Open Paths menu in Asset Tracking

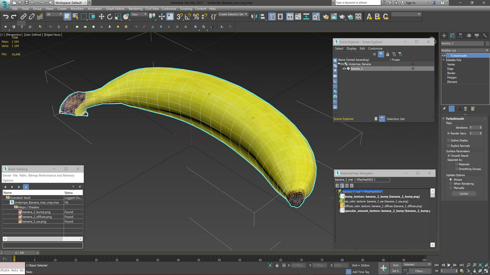pos(23,175)
